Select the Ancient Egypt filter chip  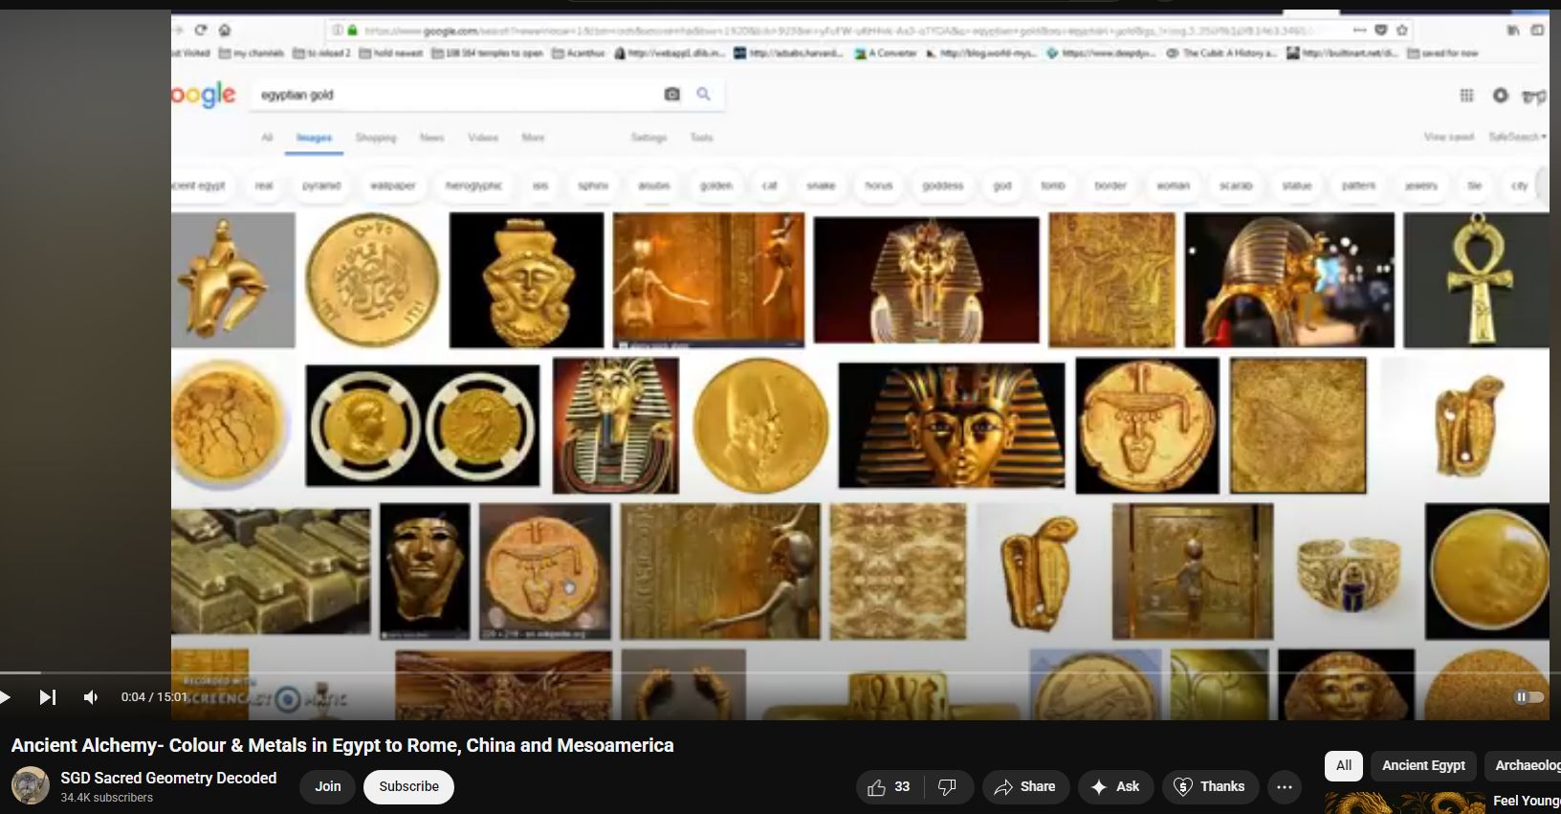(1422, 765)
